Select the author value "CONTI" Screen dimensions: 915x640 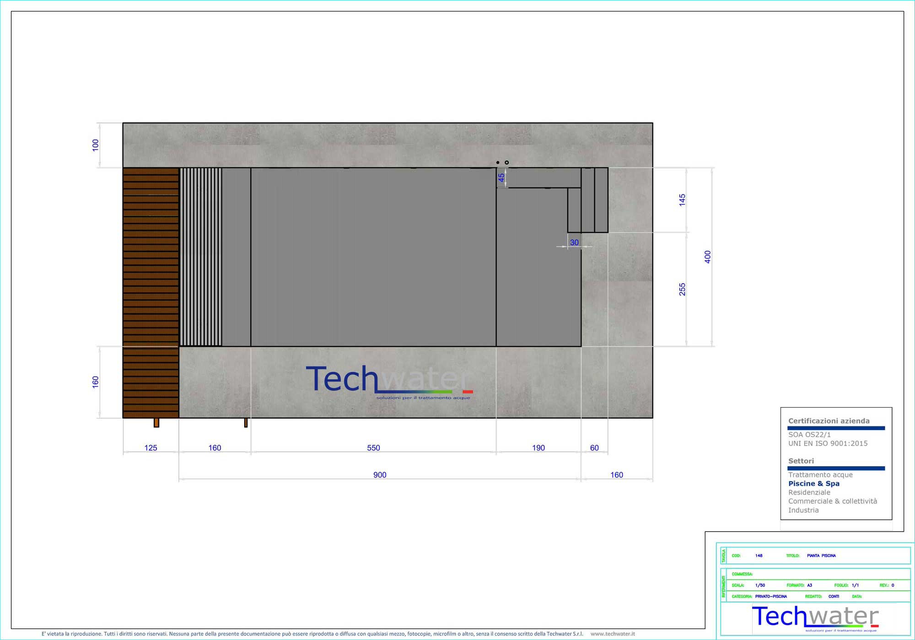click(x=834, y=597)
